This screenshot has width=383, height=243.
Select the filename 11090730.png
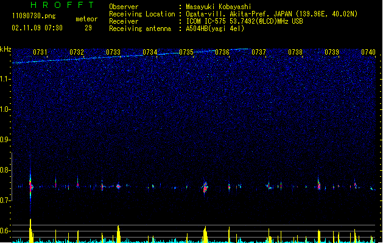coord(33,16)
